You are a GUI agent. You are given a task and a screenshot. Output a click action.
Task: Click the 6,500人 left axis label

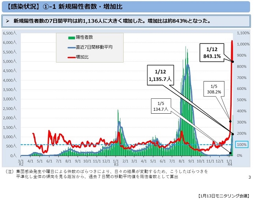tap(10, 33)
